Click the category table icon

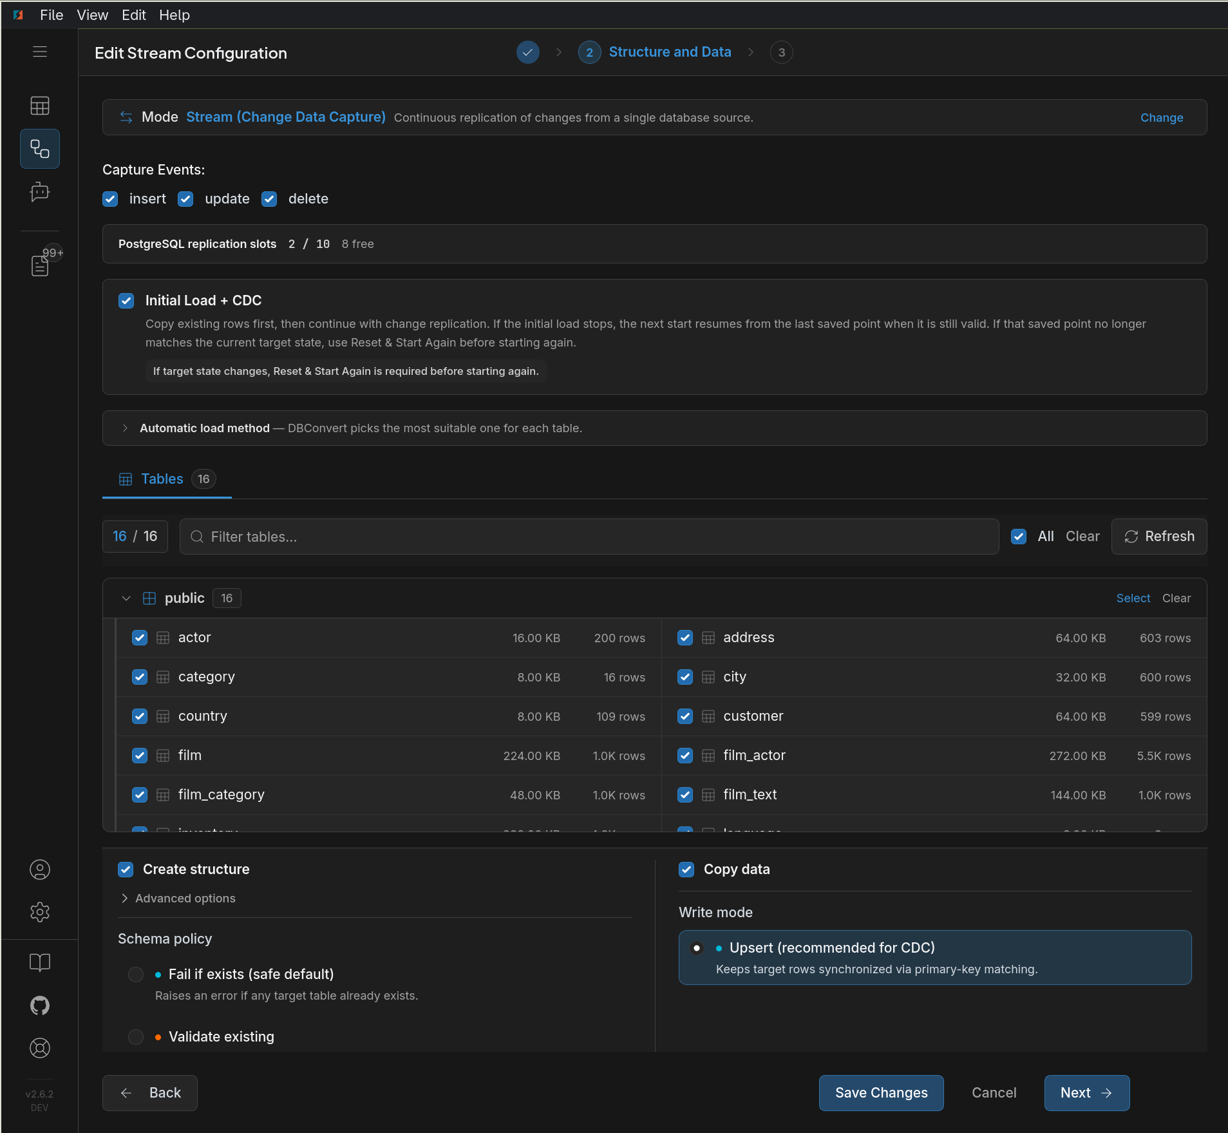point(163,677)
